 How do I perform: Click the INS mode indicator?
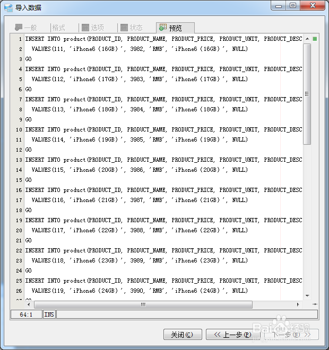tap(49, 314)
